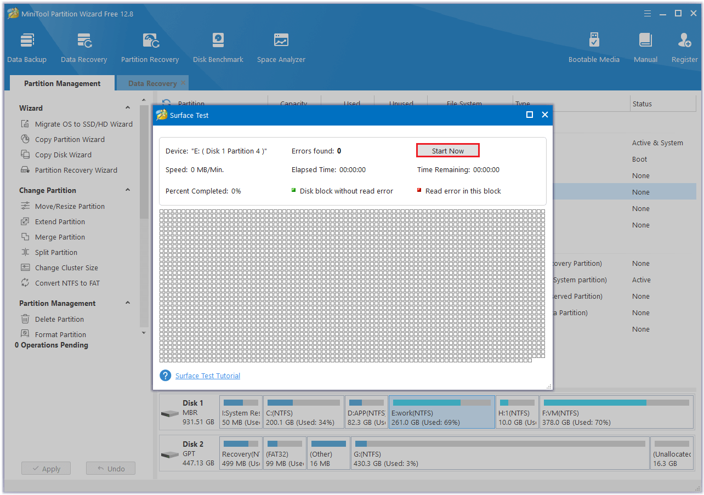
Task: Select the (Other) 16 MB partition
Action: point(328,453)
